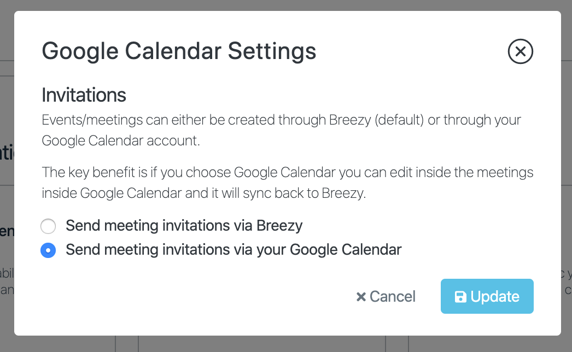This screenshot has height=352, width=572.
Task: Click the small X icon beside Cancel
Action: tap(361, 297)
